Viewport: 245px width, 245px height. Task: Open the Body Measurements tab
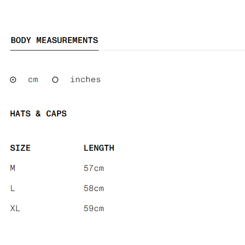click(54, 40)
